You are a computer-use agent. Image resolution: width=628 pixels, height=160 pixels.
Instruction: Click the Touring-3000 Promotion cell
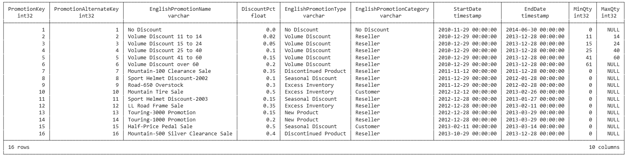point(161,113)
